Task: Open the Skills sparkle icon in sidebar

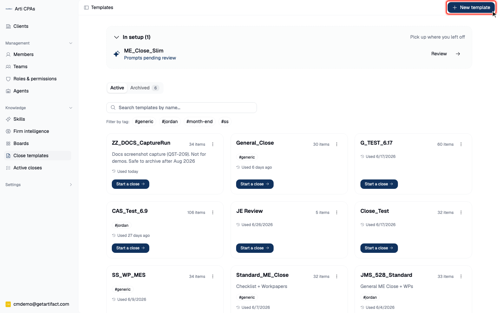Action: click(8, 119)
